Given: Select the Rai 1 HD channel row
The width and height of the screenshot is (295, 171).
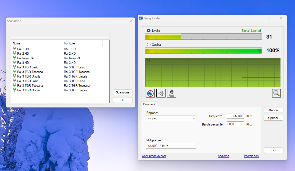Looking at the screenshot, I should (x=60, y=49).
